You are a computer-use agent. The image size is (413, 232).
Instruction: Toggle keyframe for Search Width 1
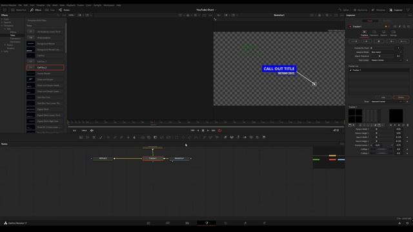(407, 137)
